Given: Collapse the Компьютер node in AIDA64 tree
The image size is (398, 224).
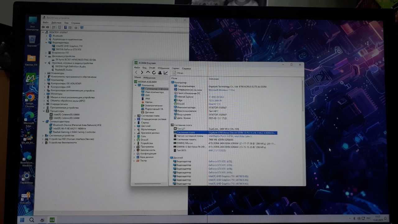Looking at the screenshot, I should (135, 85).
